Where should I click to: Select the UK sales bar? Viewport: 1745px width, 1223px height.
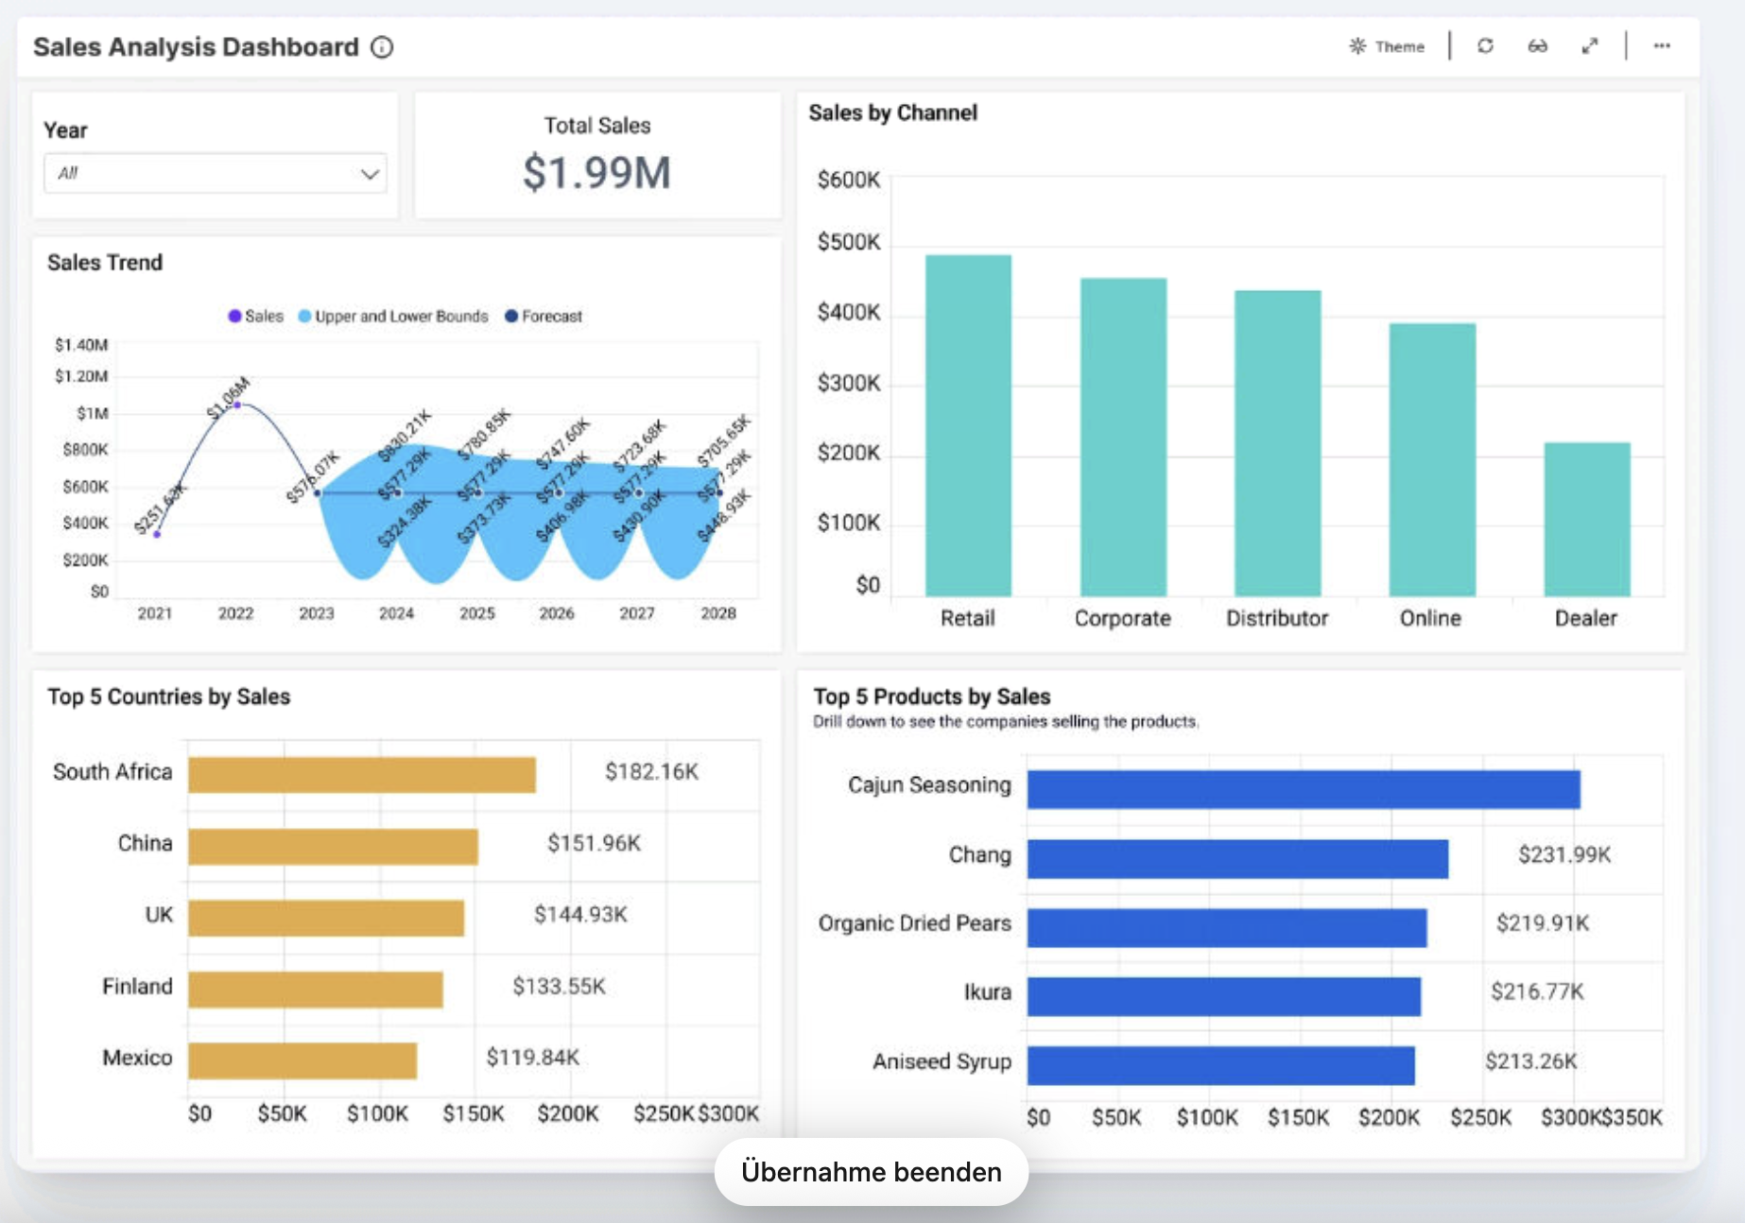tap(326, 918)
